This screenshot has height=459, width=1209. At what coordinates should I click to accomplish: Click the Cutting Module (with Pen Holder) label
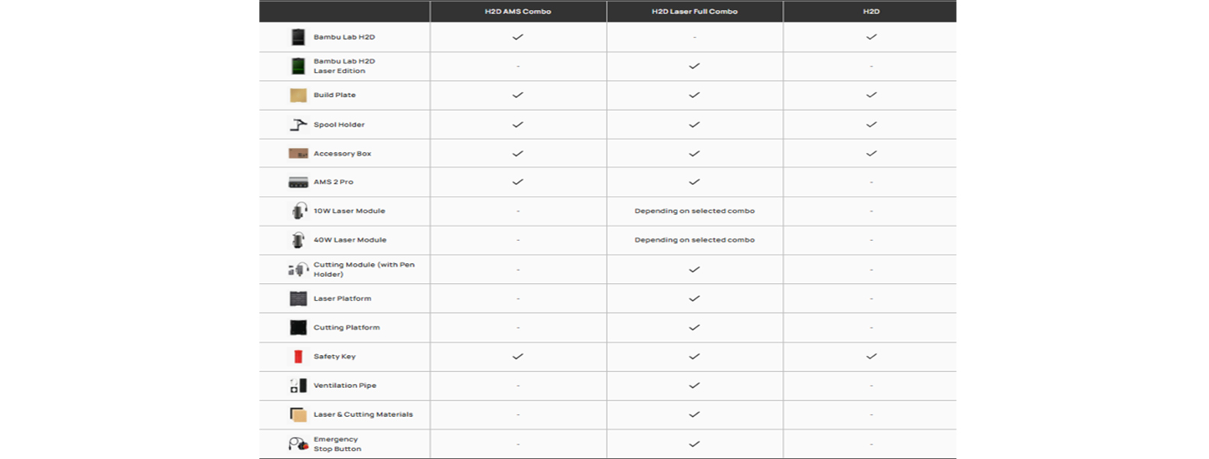tap(363, 269)
